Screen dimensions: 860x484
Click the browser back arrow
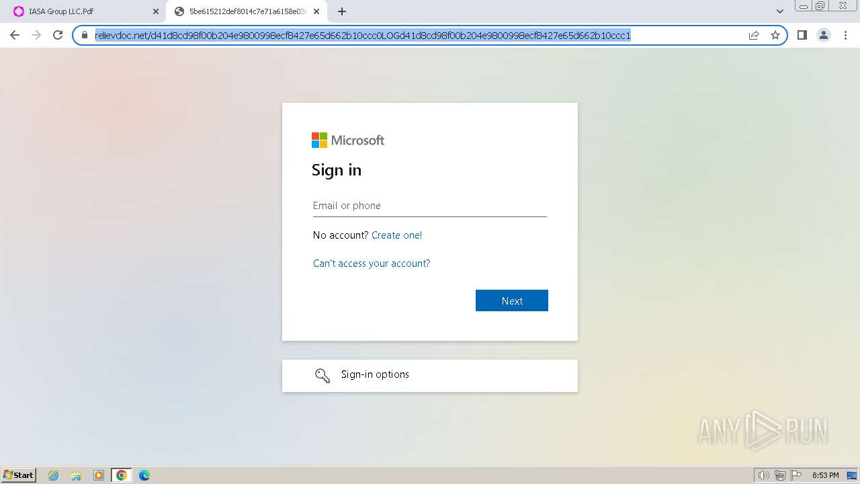[x=15, y=35]
